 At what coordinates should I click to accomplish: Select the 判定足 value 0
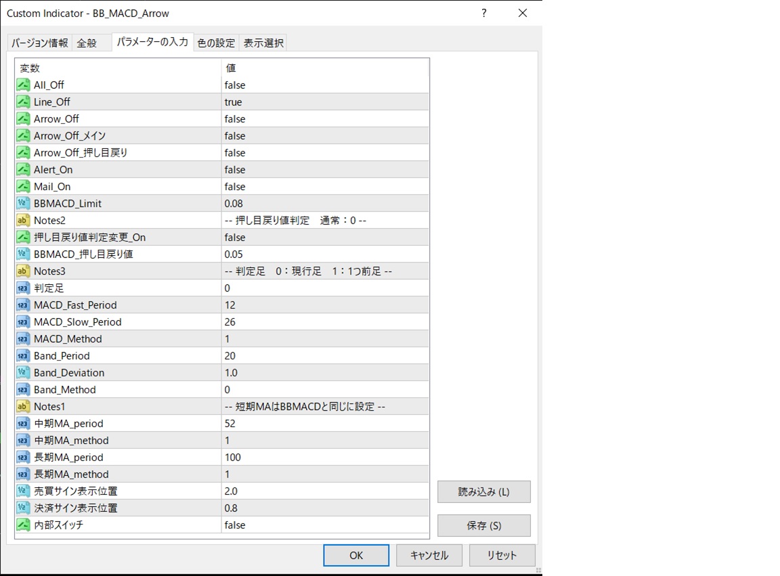[325, 288]
